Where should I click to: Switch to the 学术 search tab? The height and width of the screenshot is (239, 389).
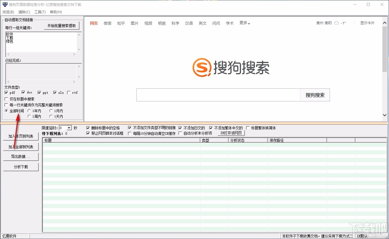point(230,23)
